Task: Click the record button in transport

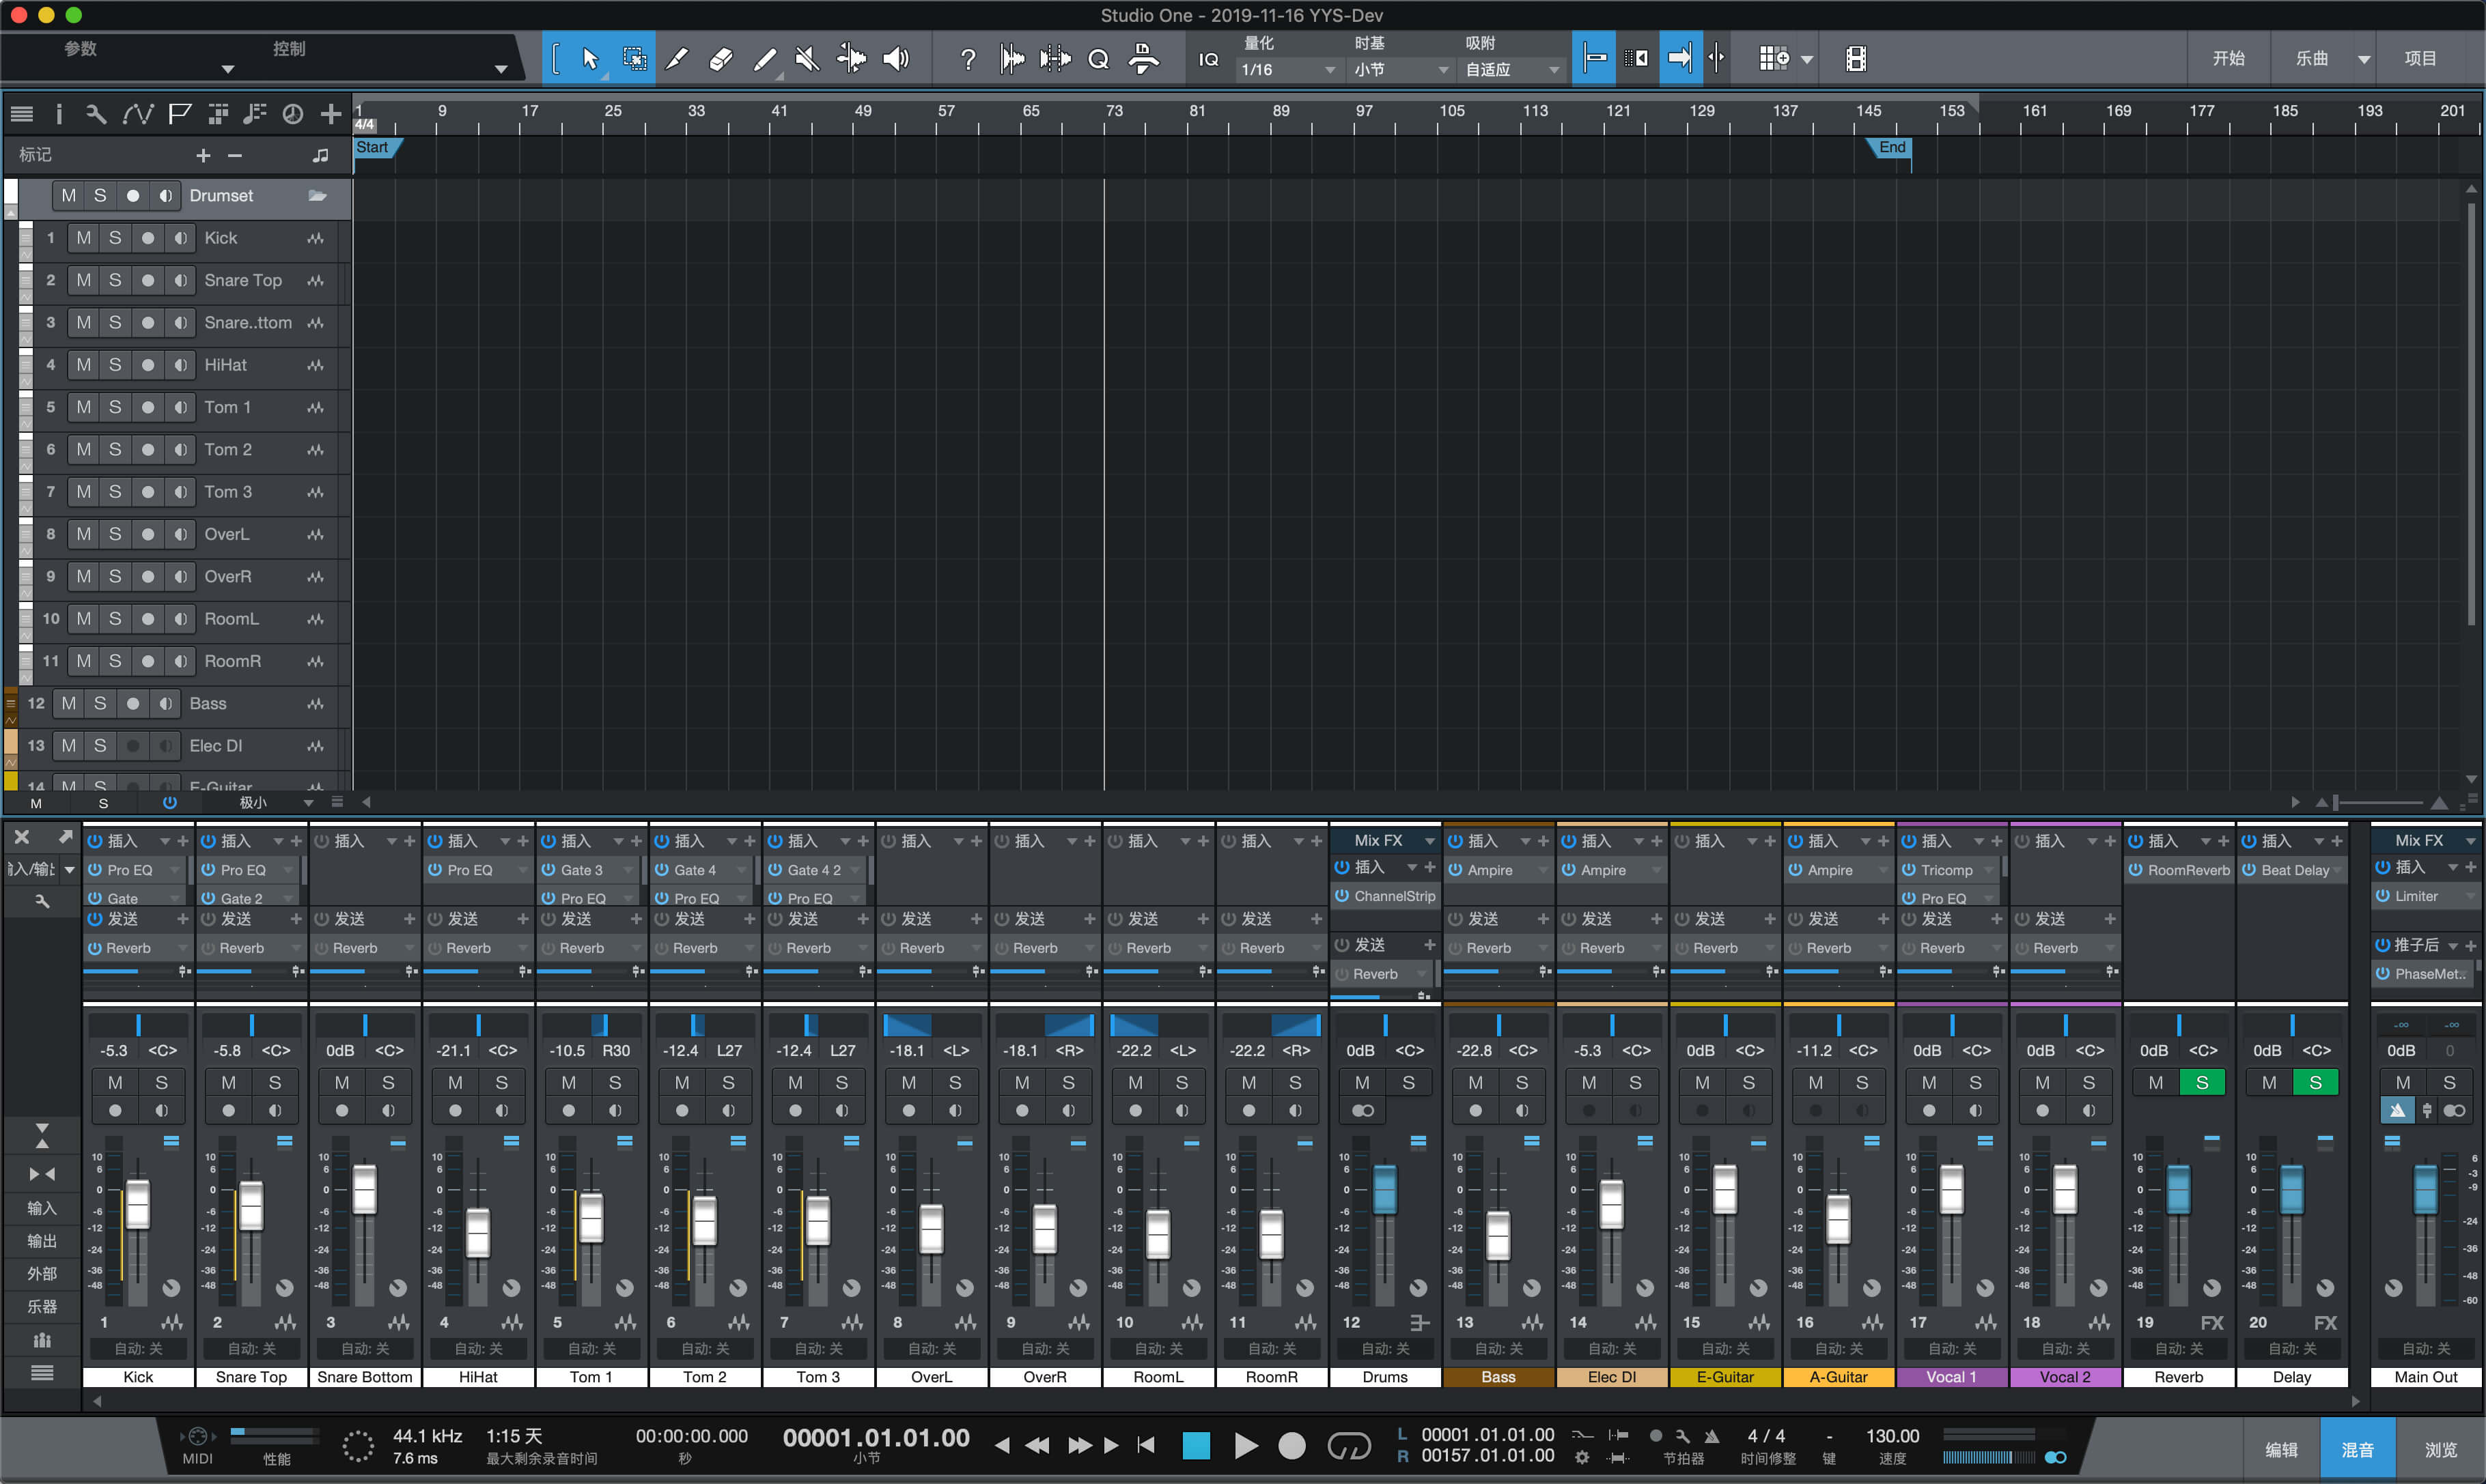Action: point(1293,1445)
